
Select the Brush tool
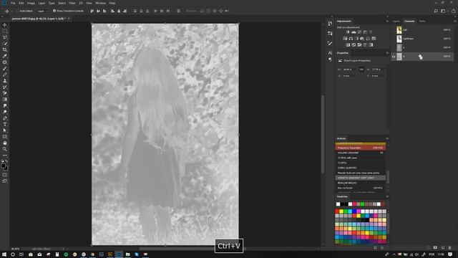pyautogui.click(x=5, y=69)
